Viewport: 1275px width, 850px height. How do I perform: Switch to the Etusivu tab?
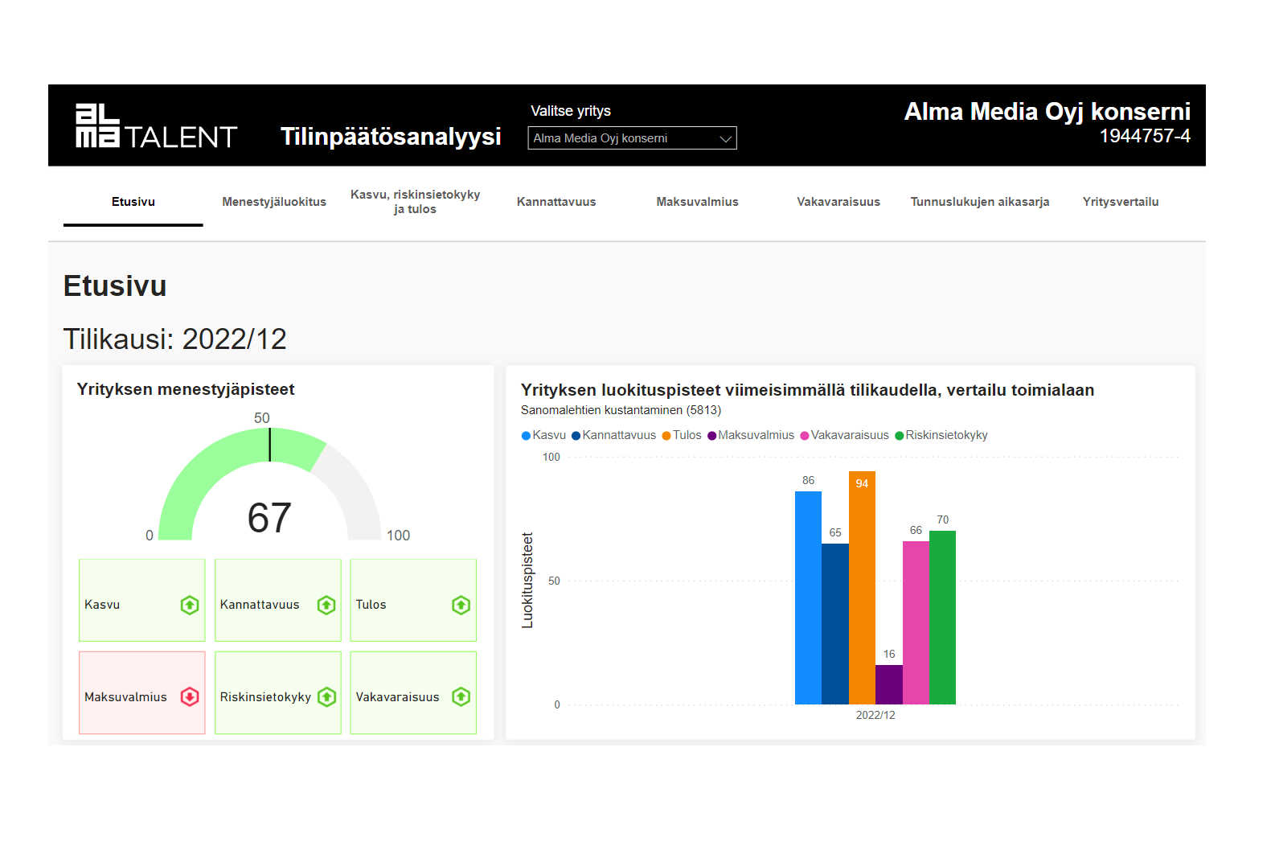(133, 202)
